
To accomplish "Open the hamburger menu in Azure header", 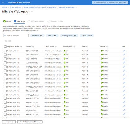I will [3, 2].
